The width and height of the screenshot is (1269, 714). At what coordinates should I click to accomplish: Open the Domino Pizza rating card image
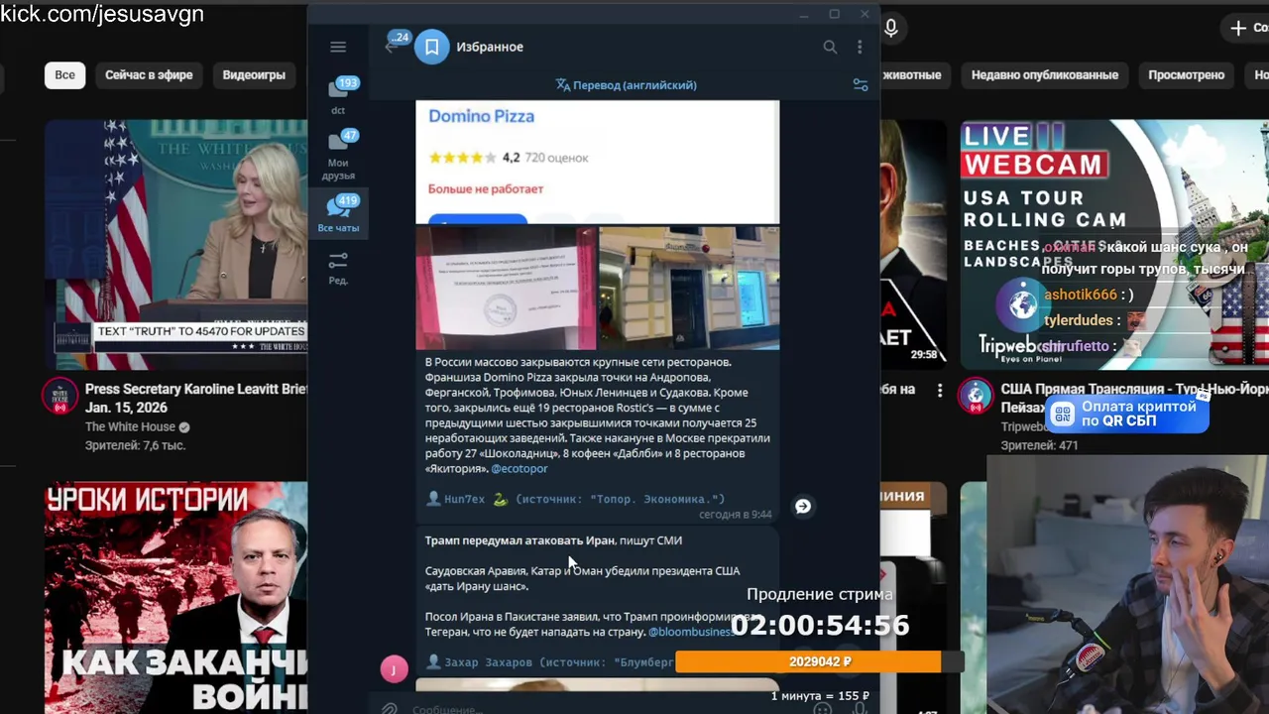click(x=597, y=162)
